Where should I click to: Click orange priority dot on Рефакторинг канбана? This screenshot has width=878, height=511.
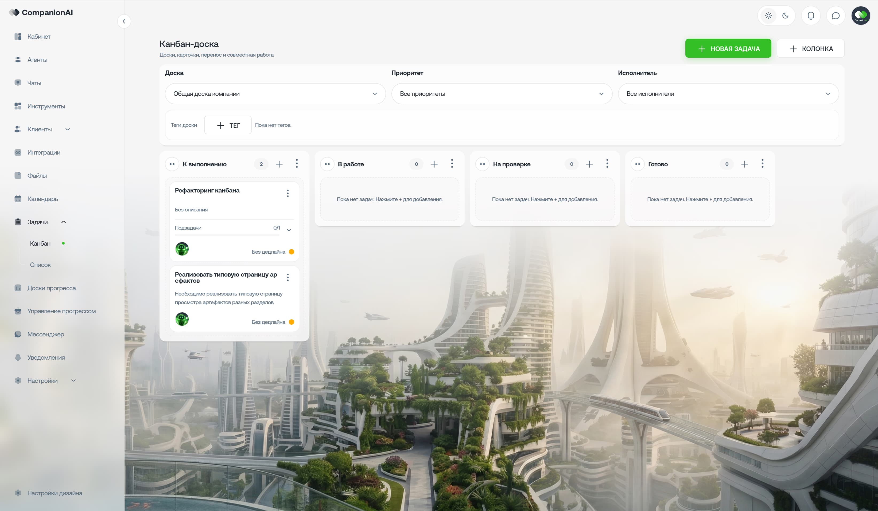(292, 252)
